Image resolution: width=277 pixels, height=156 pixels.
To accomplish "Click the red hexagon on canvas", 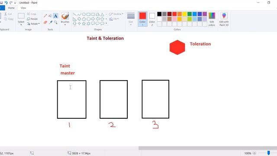I will coord(177,47).
